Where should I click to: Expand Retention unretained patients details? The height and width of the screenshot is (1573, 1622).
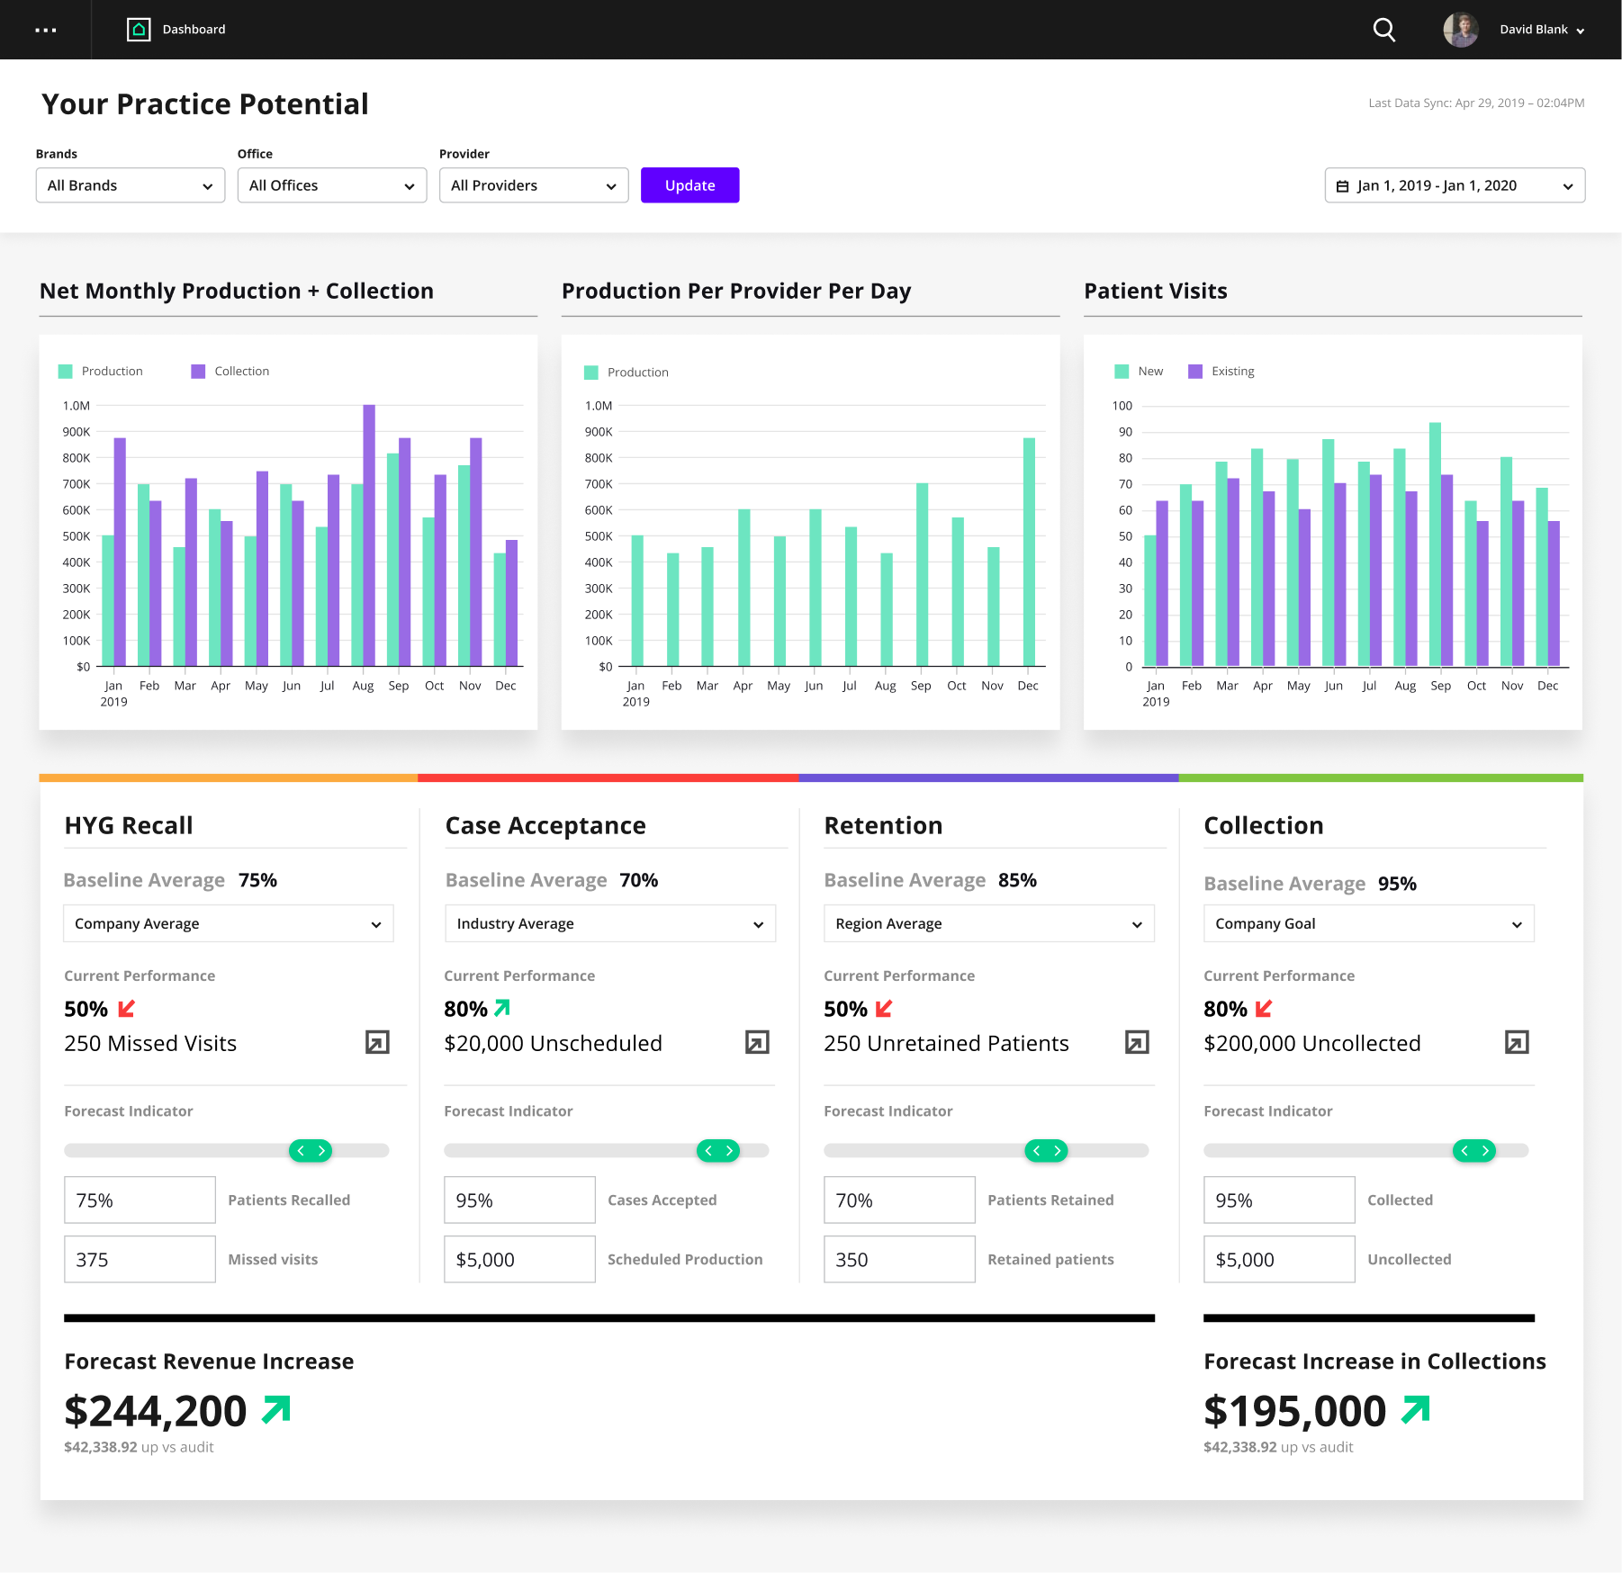pyautogui.click(x=1137, y=1042)
